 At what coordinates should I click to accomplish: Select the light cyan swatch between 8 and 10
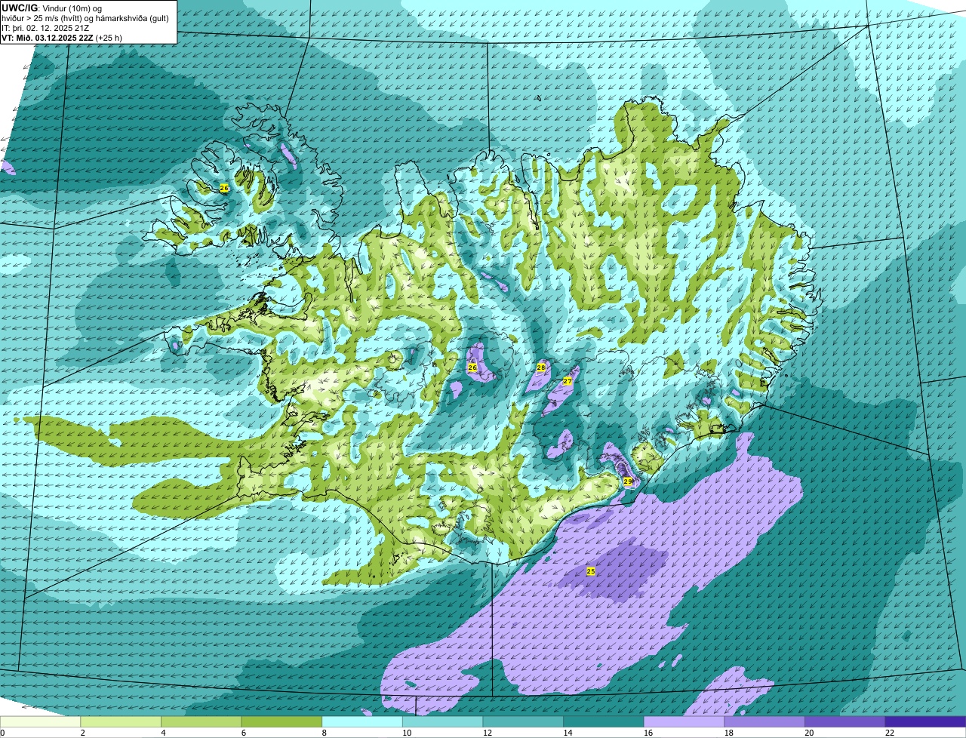(362, 721)
